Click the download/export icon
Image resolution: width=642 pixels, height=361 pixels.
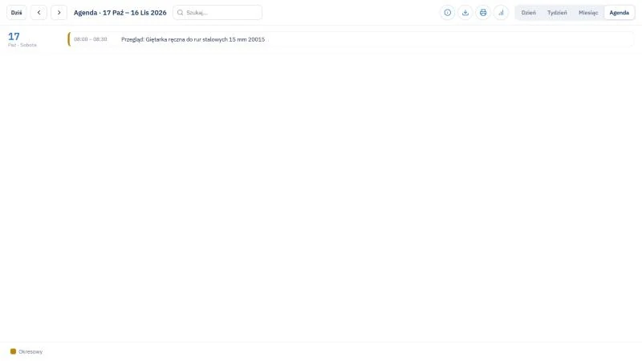[465, 13]
